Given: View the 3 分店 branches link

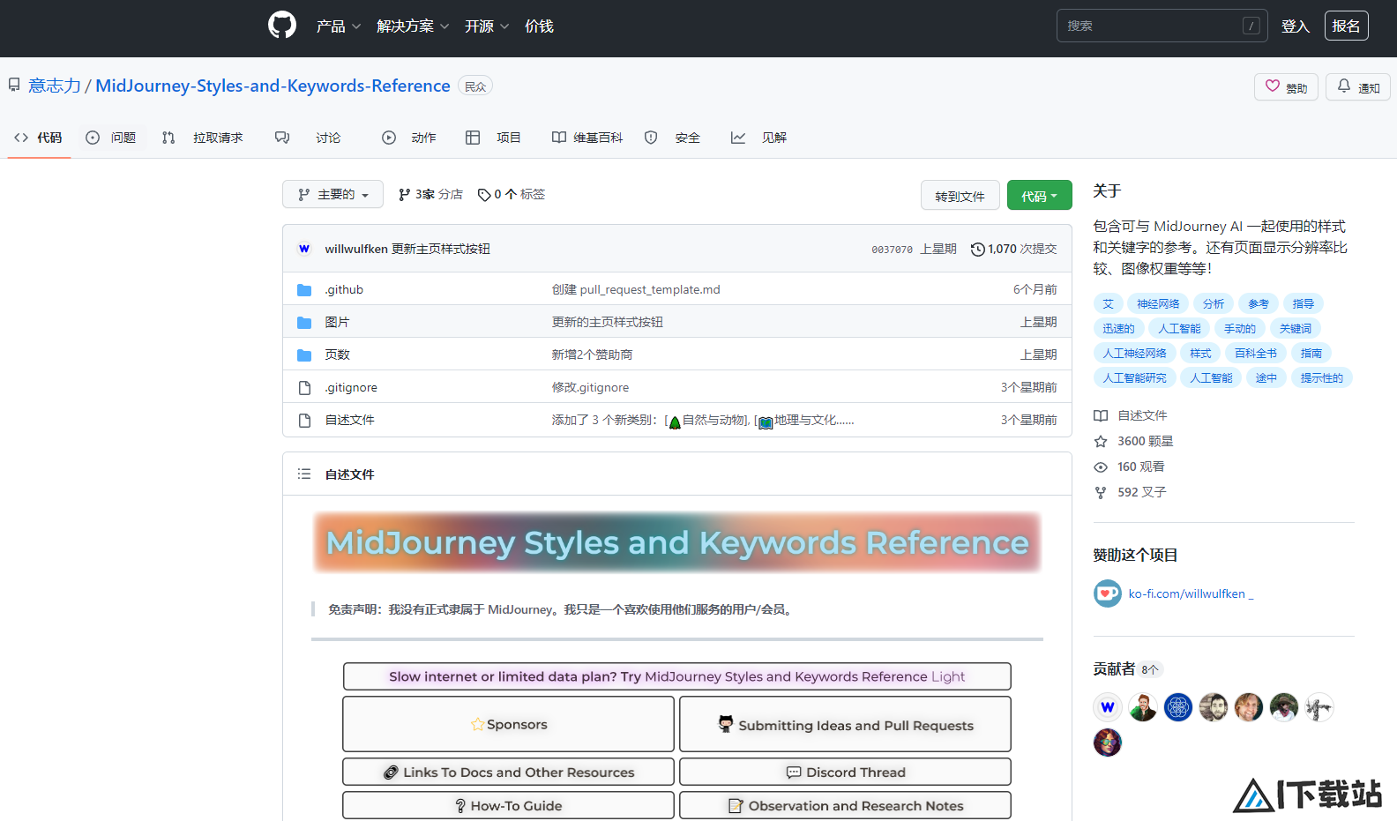Looking at the screenshot, I should 430,194.
